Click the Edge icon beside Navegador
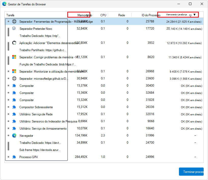Screen dimensions: 208x180 (14, 136)
